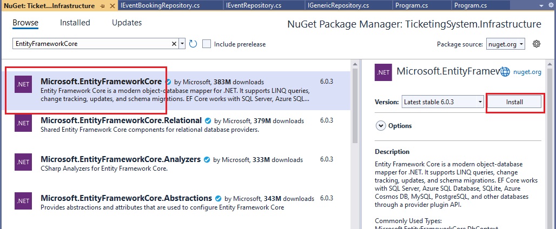This screenshot has width=556, height=229.
Task: Click the .NET icon of Microsoft.EntityFrameworkCore.Abstractions
Action: [23, 201]
